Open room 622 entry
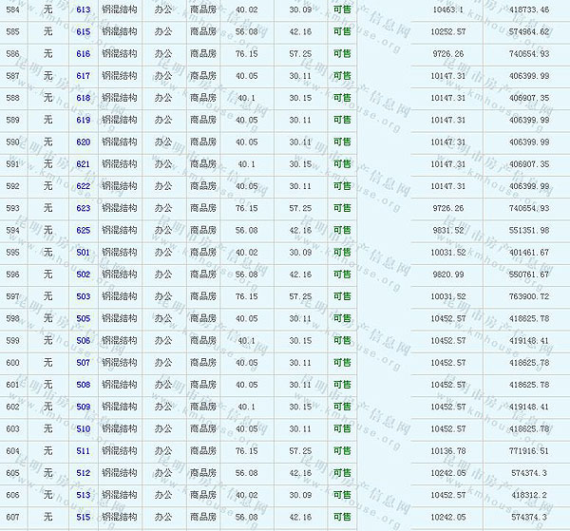570x531 pixels. pyautogui.click(x=83, y=186)
